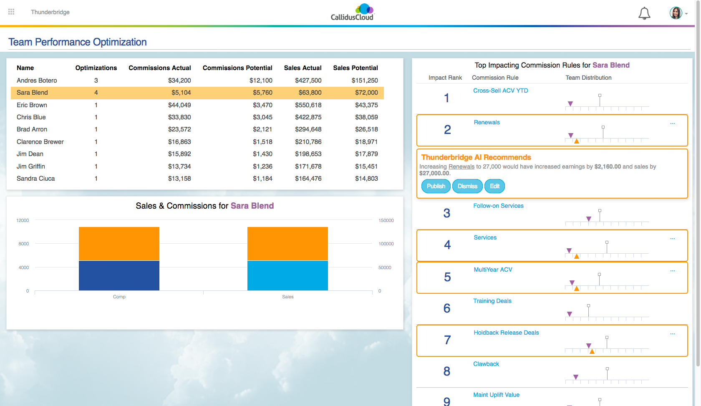The image size is (701, 406).
Task: Click the Comp bar in Sara Blend's chart
Action: (119, 259)
